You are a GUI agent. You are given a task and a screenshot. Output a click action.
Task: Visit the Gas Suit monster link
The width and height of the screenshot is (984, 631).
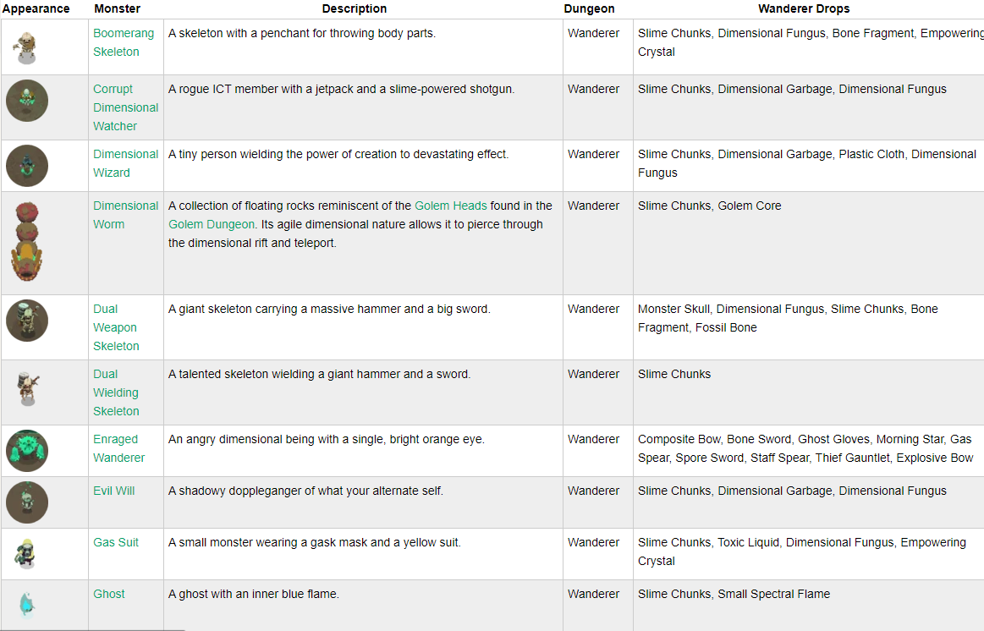coord(116,542)
